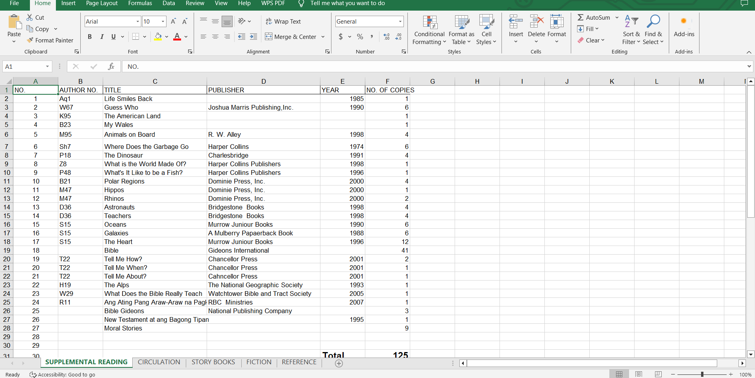Click the Merge & Center button
The height and width of the screenshot is (378, 755).
pos(291,37)
